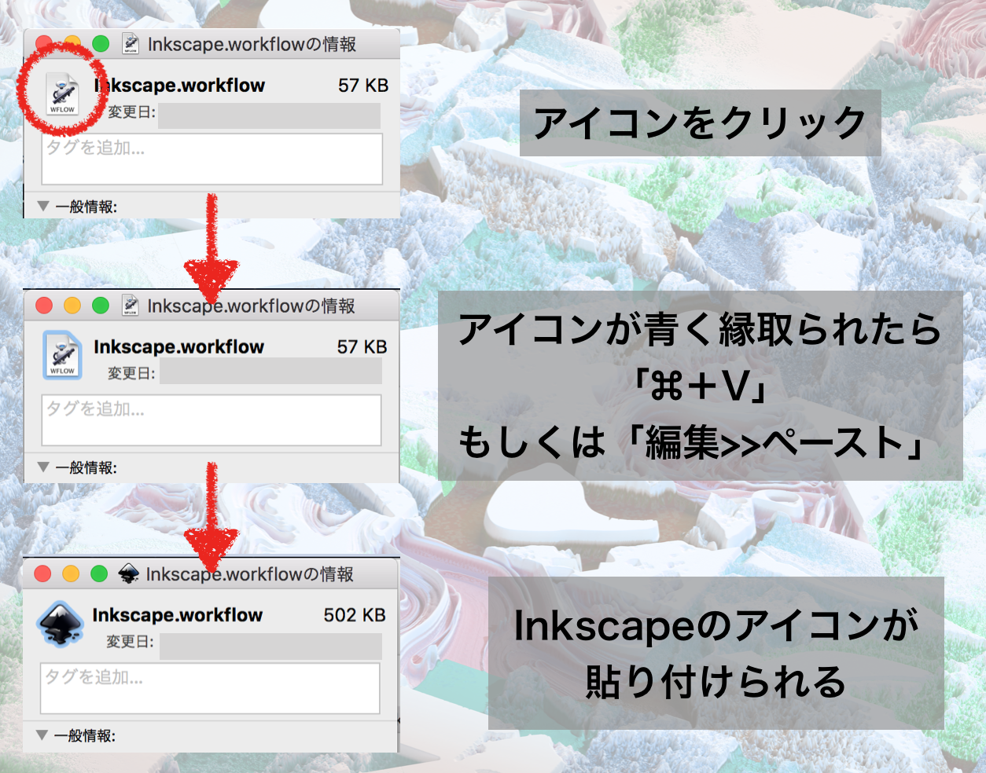Zoom the window with the red-circled icon
986x773 pixels.
[x=101, y=44]
